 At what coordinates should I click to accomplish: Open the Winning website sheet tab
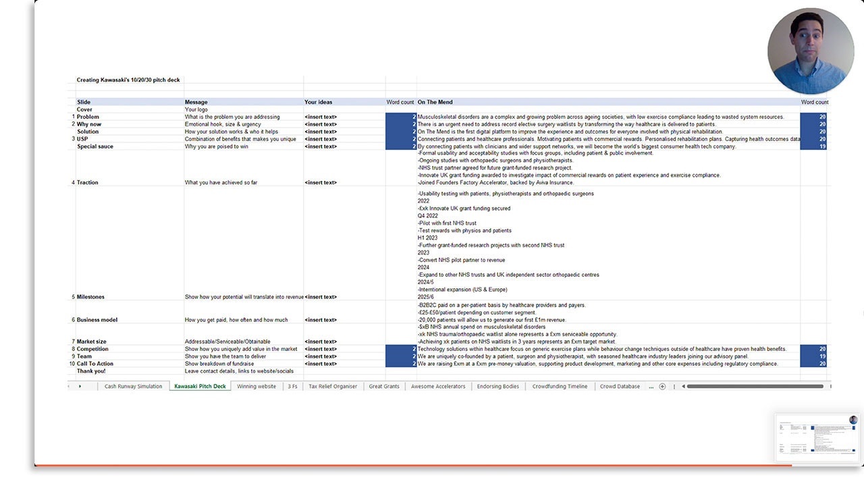pyautogui.click(x=256, y=387)
